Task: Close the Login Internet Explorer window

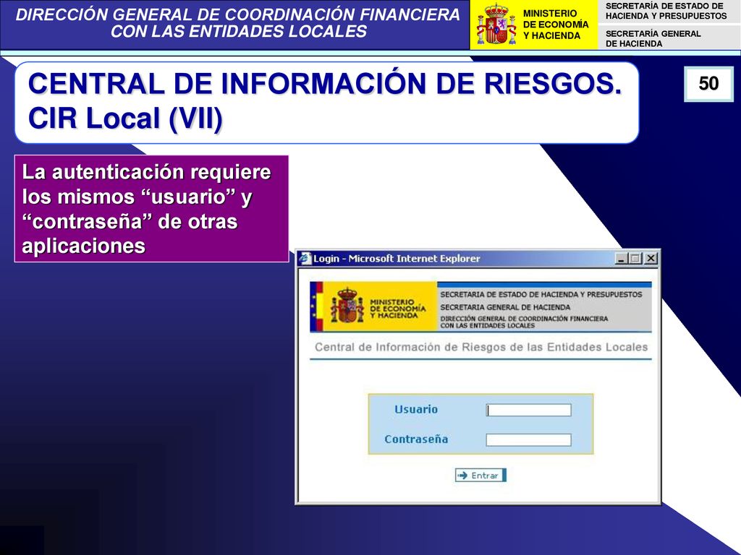Action: point(651,258)
